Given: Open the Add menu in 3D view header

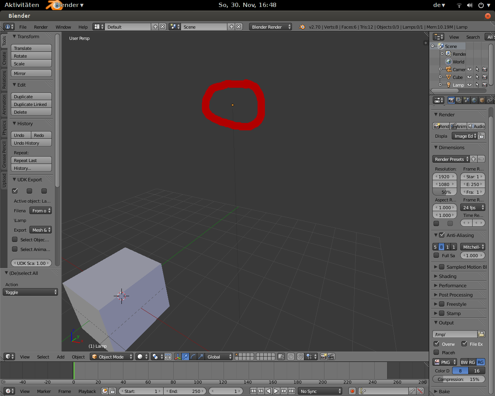Looking at the screenshot, I should coord(61,357).
